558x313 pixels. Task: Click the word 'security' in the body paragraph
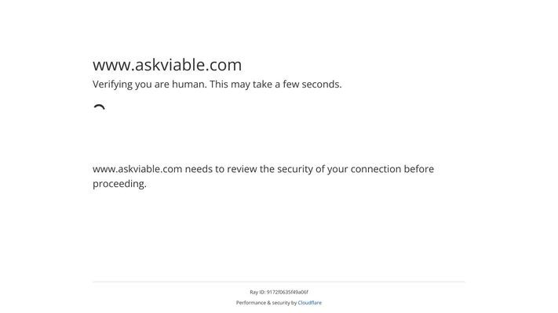(295, 169)
